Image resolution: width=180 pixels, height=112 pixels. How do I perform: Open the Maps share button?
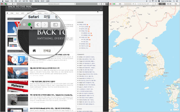tap(155, 4)
